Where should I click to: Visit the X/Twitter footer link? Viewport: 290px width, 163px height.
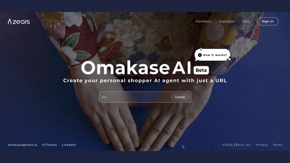(x=50, y=145)
